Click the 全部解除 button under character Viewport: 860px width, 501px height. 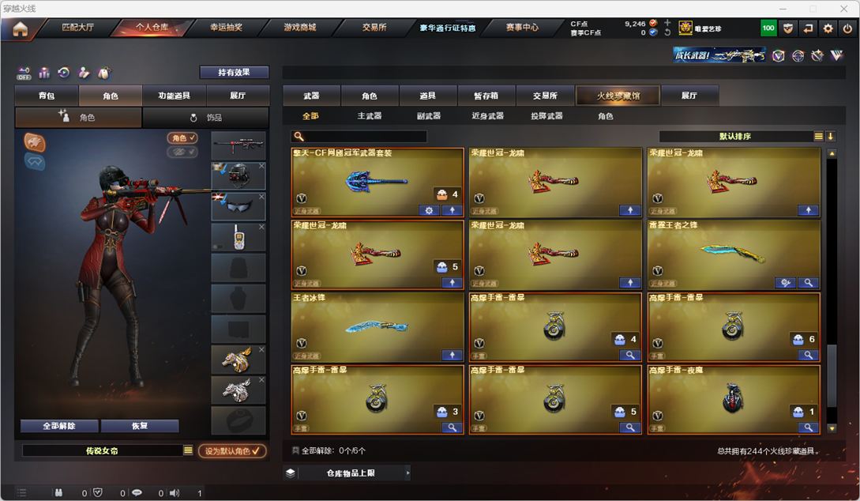point(59,426)
